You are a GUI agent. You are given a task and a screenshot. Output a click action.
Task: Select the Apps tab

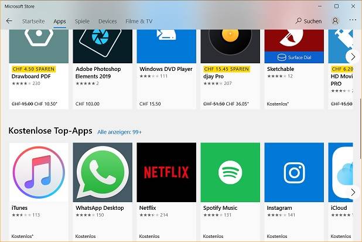click(60, 21)
